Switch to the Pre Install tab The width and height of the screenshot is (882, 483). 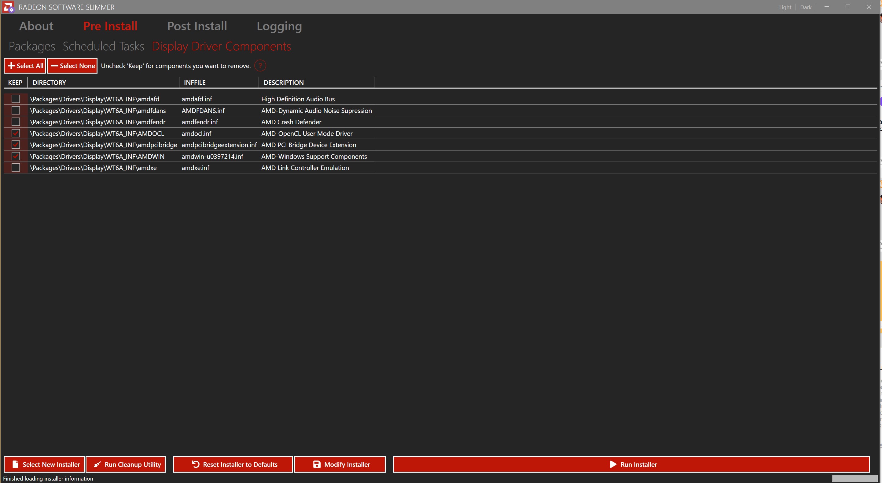coord(110,26)
